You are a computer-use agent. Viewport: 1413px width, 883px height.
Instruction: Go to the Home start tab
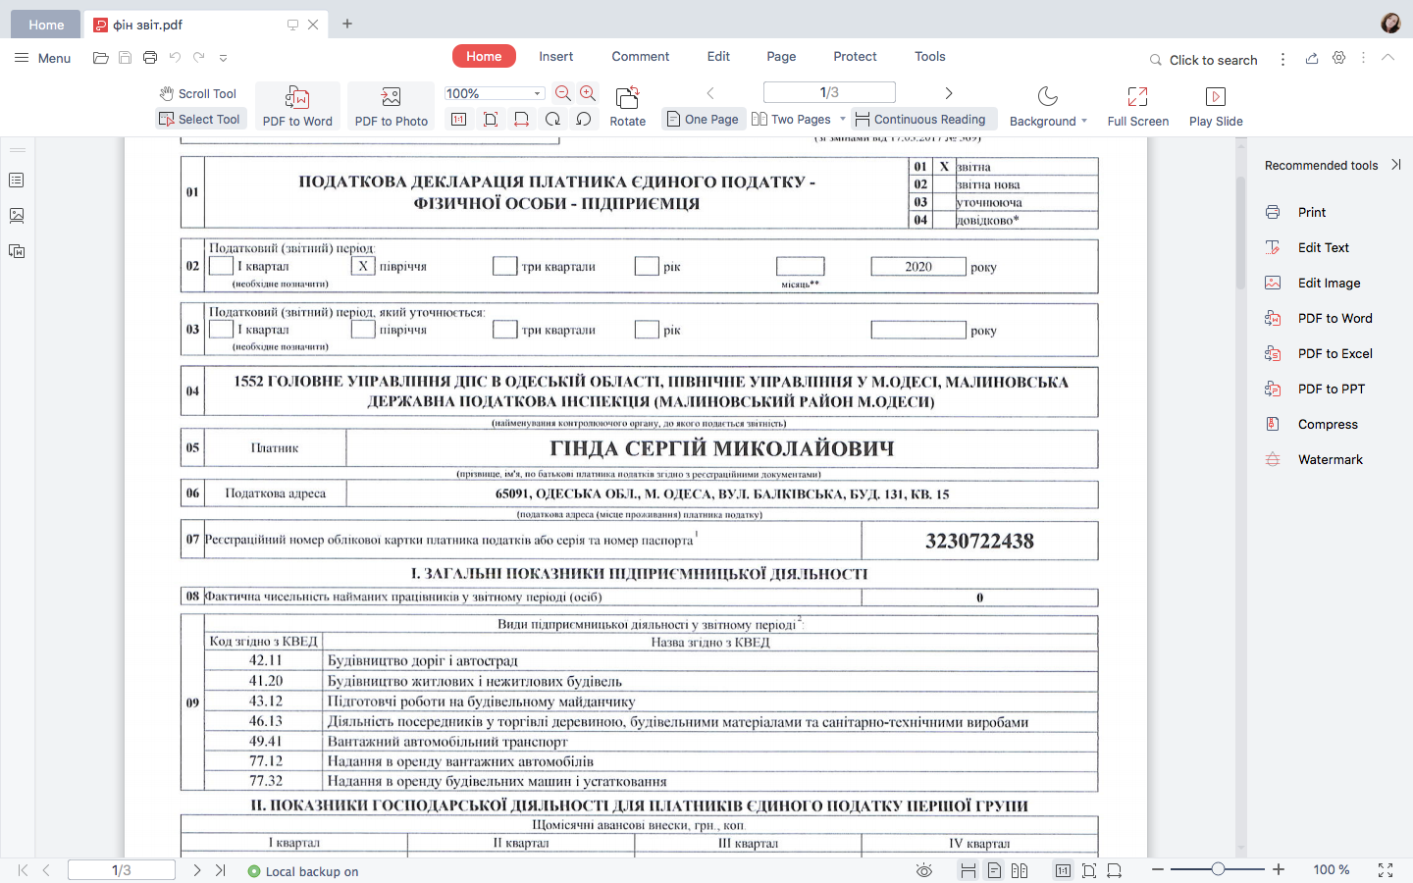(46, 25)
